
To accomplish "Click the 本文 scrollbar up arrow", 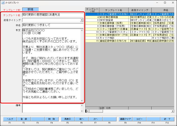I will click(x=82, y=30).
